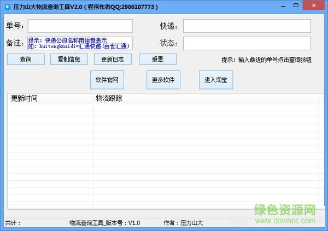Focus the 快递 courier input field
The width and height of the screenshot is (328, 231).
pyautogui.click(x=247, y=26)
